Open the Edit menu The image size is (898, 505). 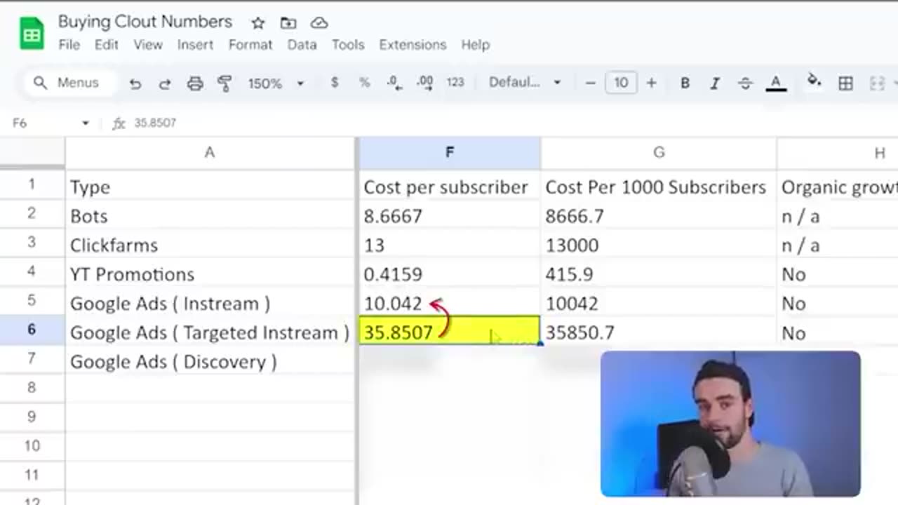tap(107, 45)
